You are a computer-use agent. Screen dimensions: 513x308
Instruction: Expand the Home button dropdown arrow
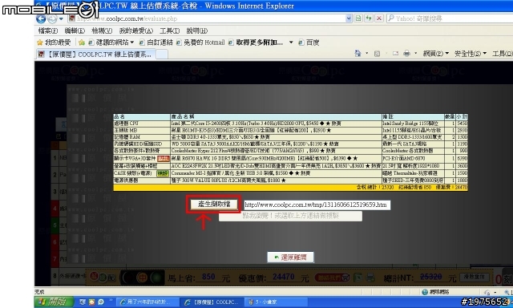(367, 54)
